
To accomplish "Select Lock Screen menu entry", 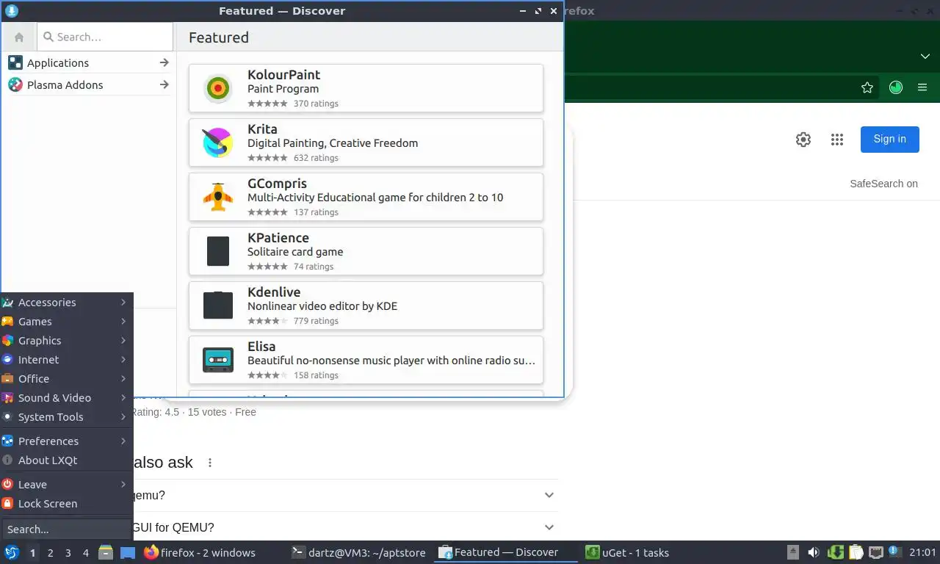I will (x=66, y=504).
